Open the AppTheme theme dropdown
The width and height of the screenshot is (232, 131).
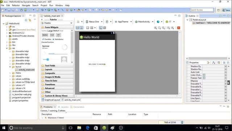click(x=123, y=22)
